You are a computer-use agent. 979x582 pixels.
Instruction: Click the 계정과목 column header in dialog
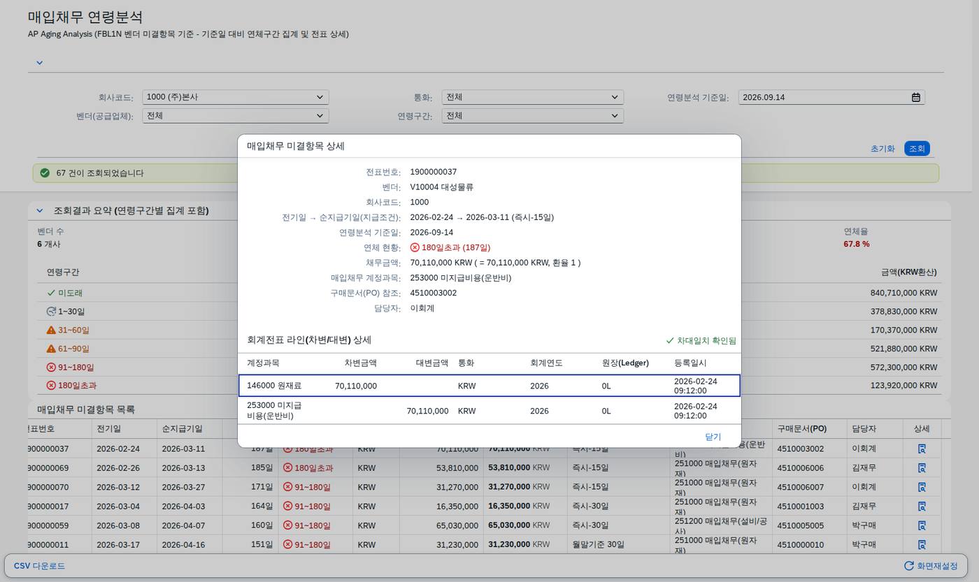pos(263,363)
